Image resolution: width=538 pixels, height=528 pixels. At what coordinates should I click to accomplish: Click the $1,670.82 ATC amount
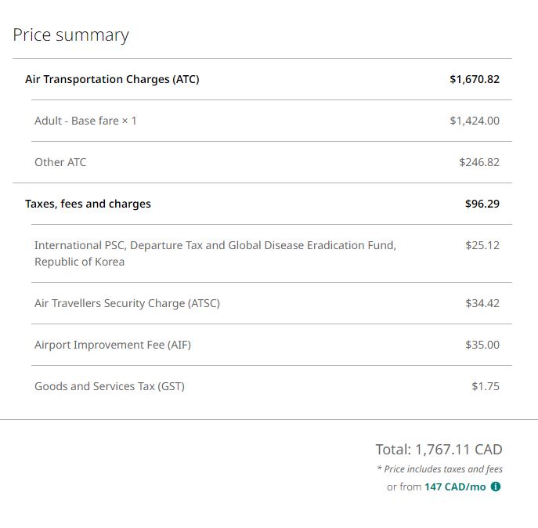coord(474,79)
